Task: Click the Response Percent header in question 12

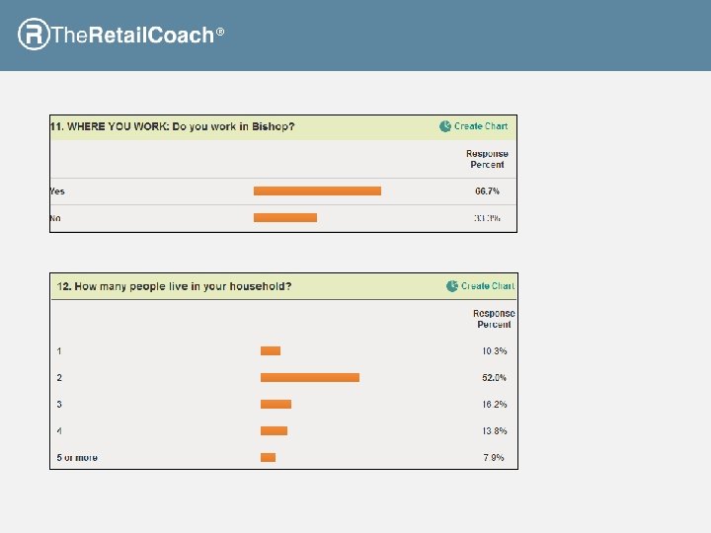Action: click(494, 319)
